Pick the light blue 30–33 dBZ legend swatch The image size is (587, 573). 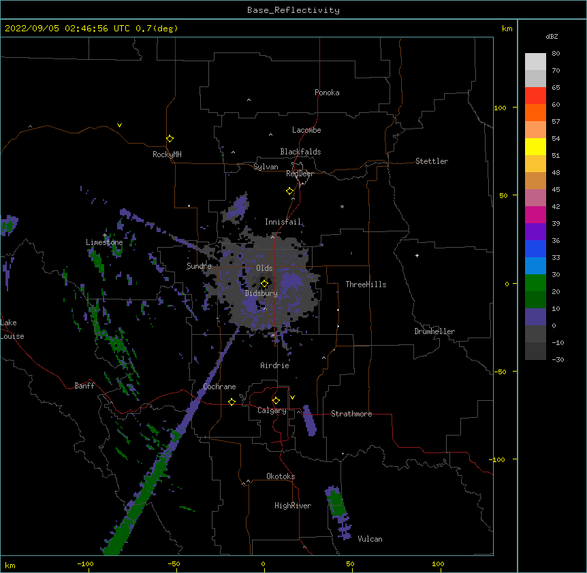coord(535,266)
